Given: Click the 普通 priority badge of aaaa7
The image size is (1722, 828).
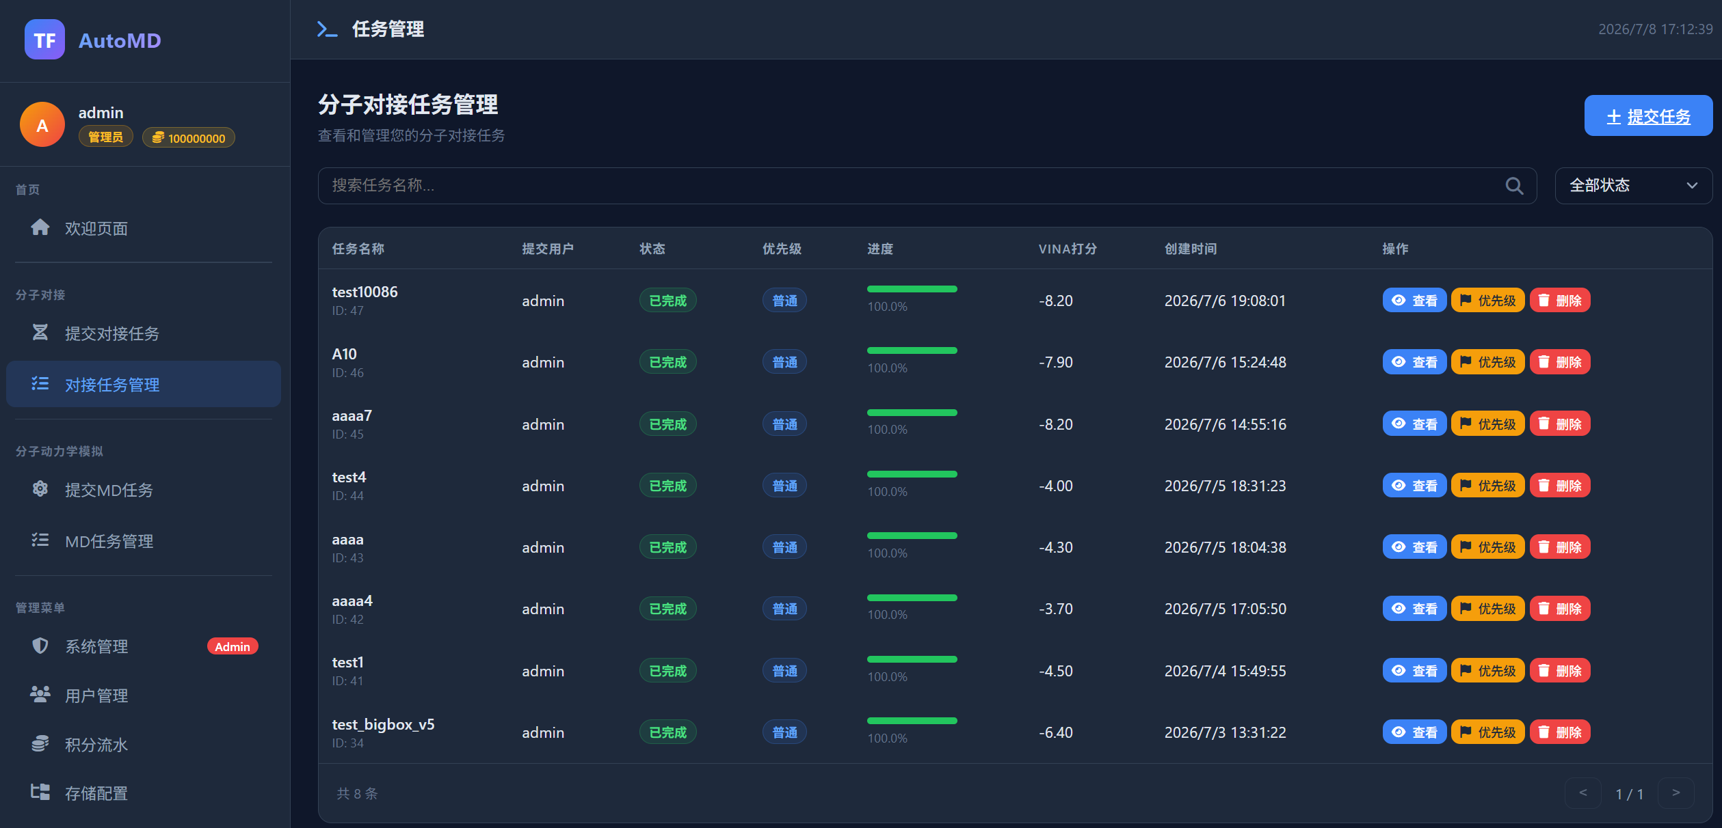Looking at the screenshot, I should 784,424.
